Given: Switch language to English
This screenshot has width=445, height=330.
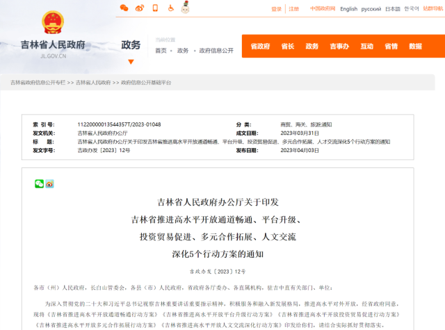Looking at the screenshot, I should [348, 9].
